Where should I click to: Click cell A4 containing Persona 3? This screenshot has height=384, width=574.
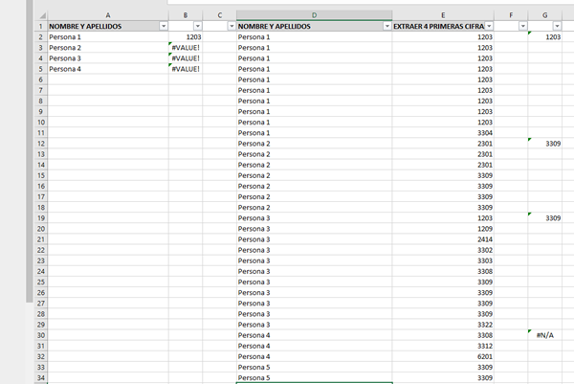coord(107,58)
